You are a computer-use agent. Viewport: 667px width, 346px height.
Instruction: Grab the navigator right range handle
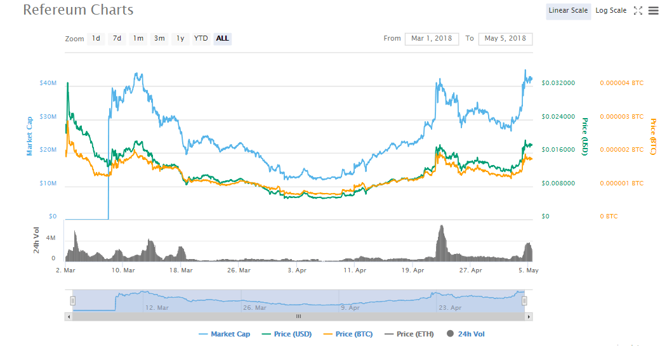[525, 301]
